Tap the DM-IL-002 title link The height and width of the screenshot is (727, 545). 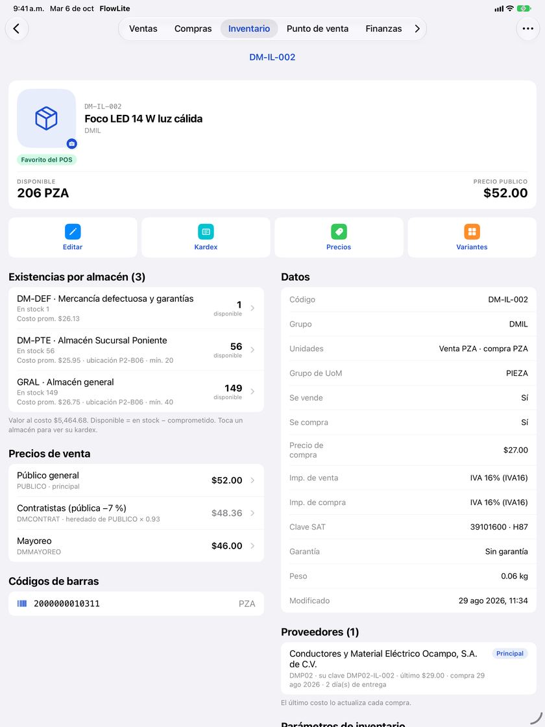[272, 57]
